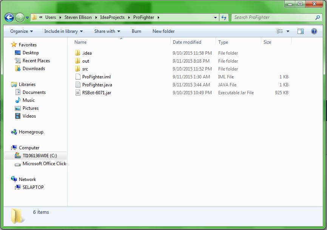Select the src folder icon
The height and width of the screenshot is (230, 327).
77,69
